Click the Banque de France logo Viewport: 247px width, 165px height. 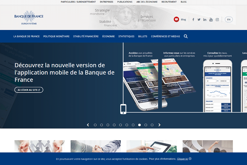click(29, 18)
